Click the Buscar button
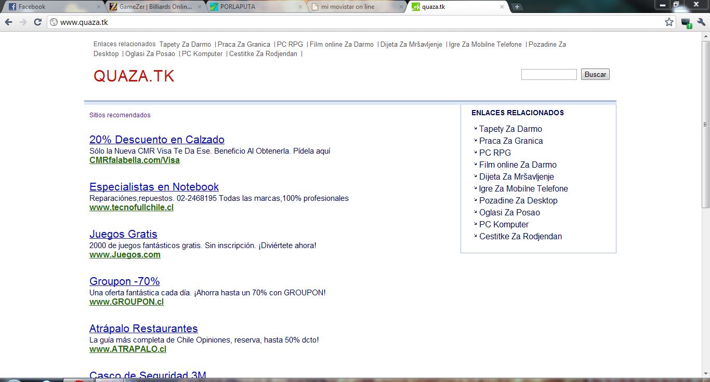This screenshot has height=382, width=710. coord(595,74)
